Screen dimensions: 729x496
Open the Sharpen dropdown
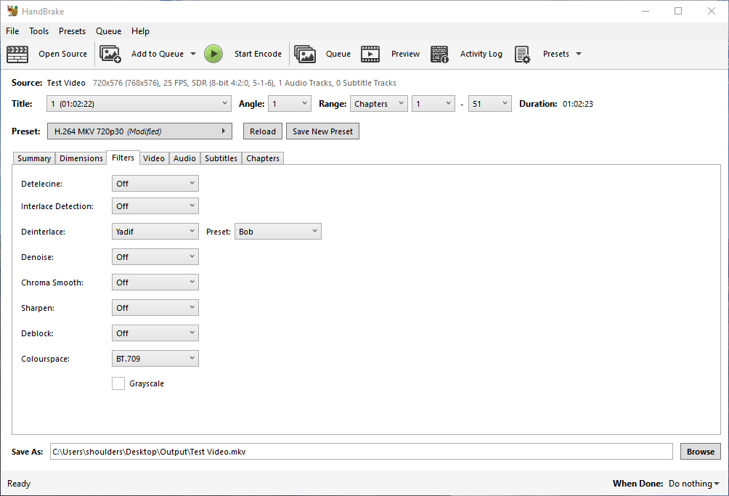155,308
